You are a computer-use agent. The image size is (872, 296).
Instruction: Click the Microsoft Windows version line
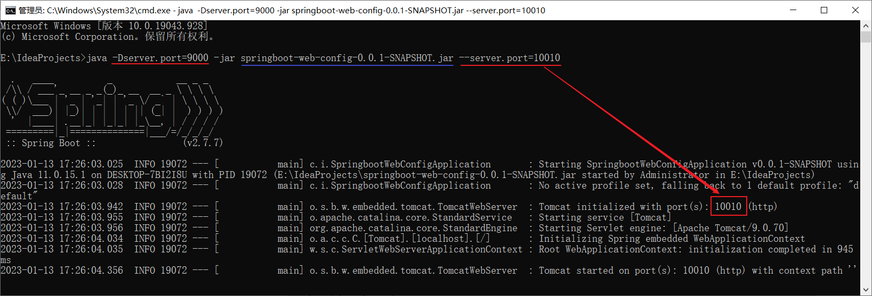pos(104,26)
